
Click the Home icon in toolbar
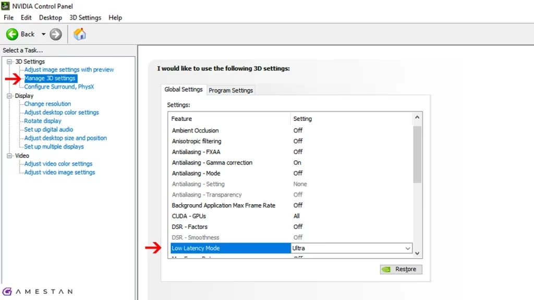point(80,34)
